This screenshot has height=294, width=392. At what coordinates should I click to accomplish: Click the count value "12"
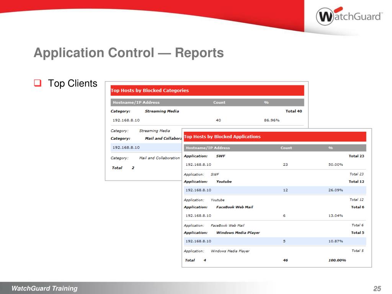(x=285, y=190)
